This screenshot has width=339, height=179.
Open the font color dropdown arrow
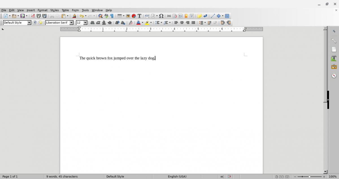[142, 23]
